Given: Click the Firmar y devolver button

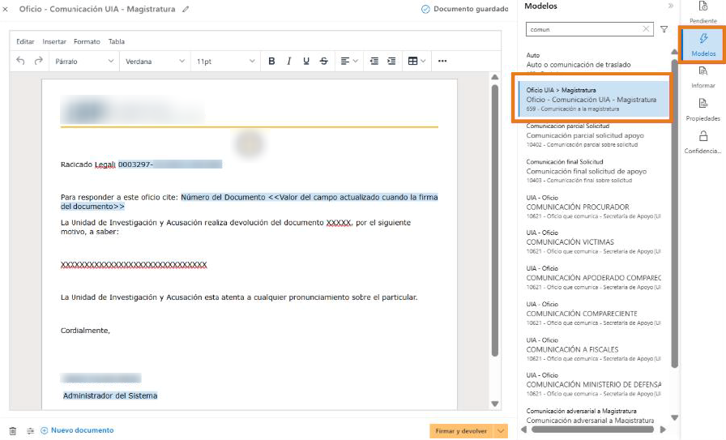Looking at the screenshot, I should point(461,431).
